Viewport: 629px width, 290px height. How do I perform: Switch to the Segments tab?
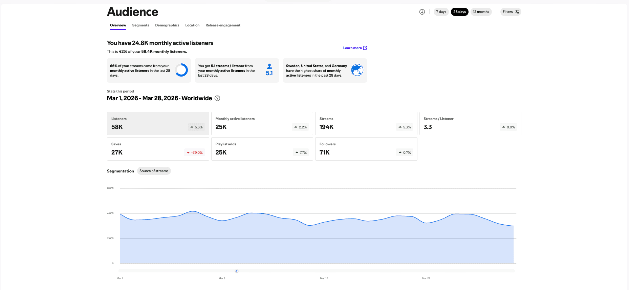point(140,25)
